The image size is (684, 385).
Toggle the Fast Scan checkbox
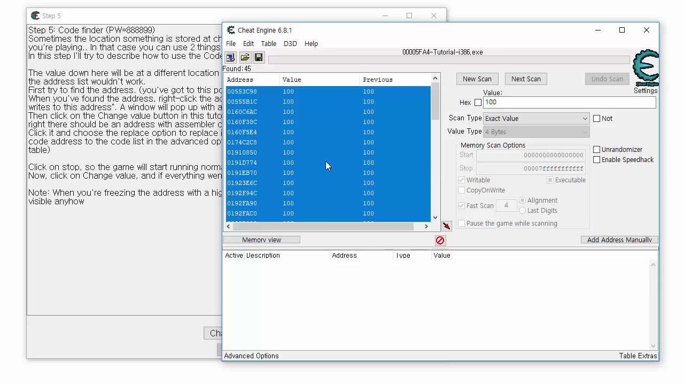[462, 206]
